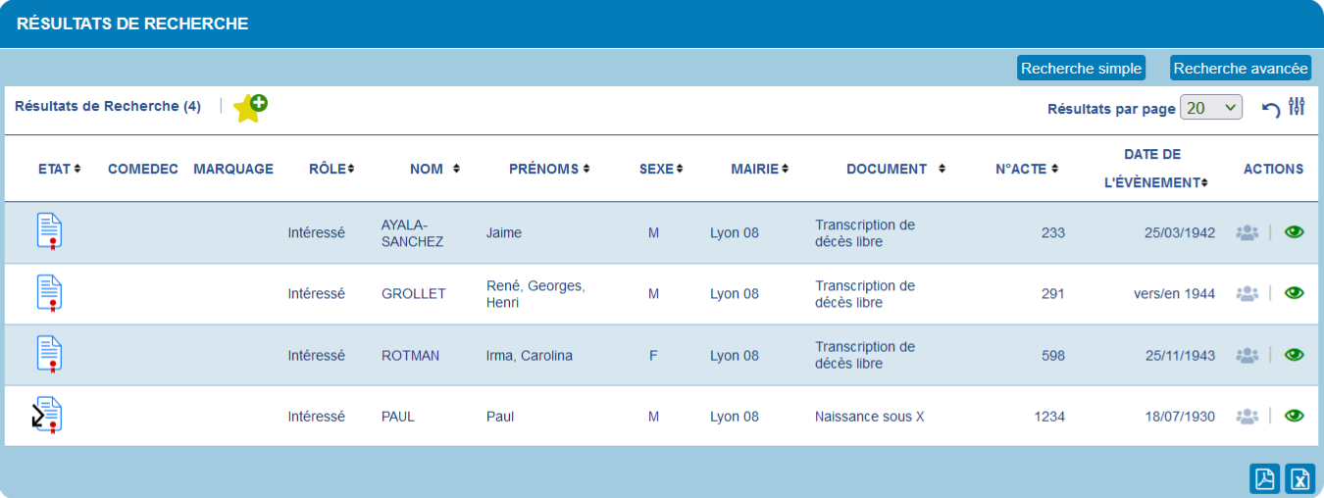This screenshot has width=1324, height=498.
Task: Export results with the PDF icon
Action: pyautogui.click(x=1265, y=478)
